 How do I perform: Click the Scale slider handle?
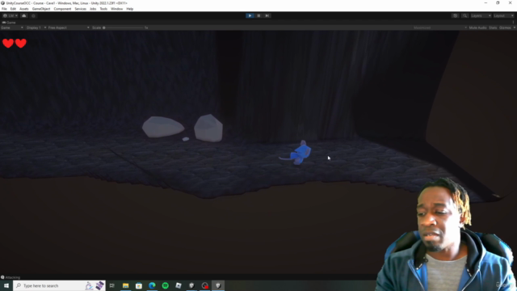(x=104, y=27)
